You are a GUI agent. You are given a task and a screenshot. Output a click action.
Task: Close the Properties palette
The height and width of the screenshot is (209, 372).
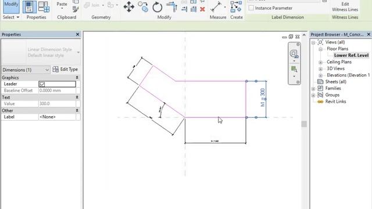77,34
